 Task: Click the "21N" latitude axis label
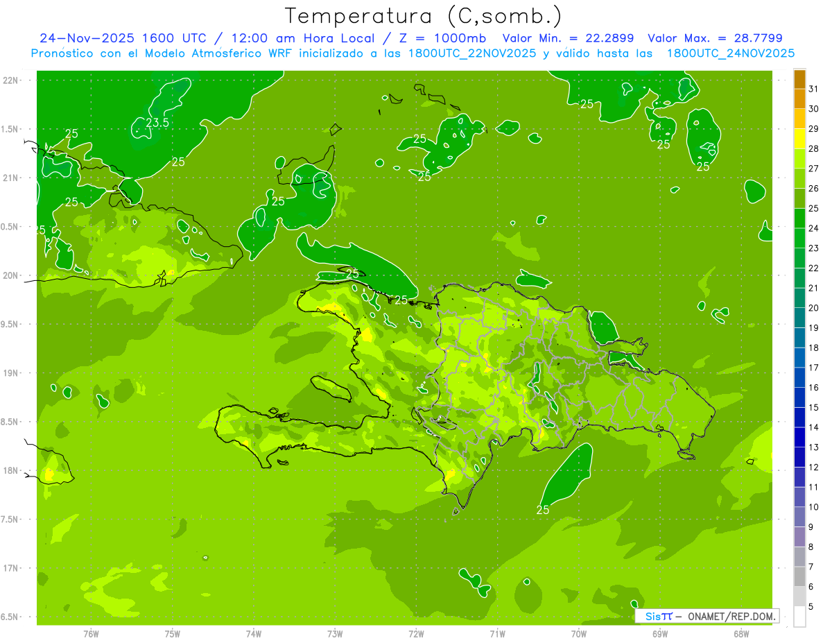[10, 178]
